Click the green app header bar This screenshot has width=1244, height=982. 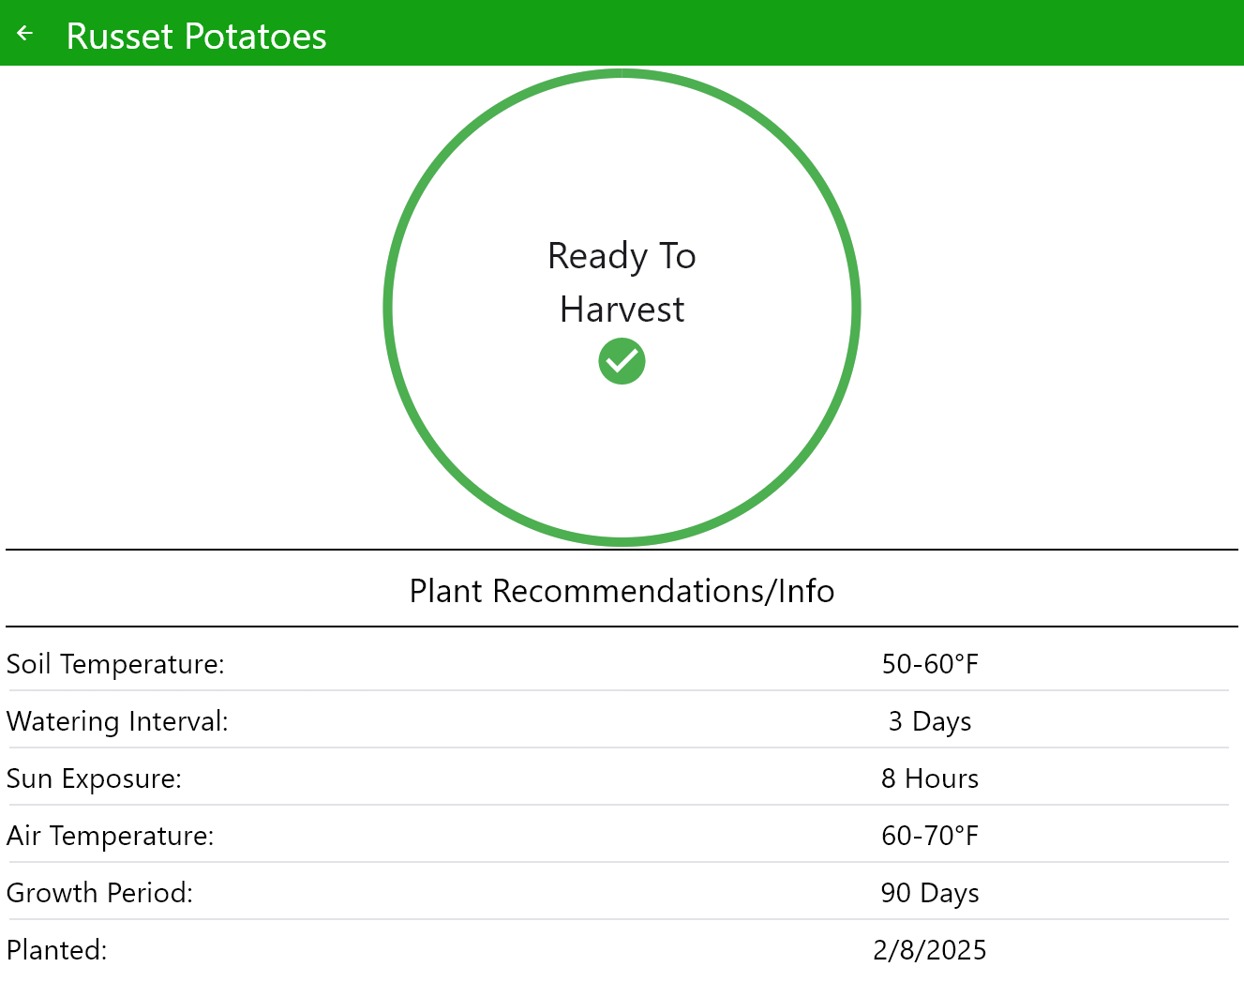(750, 33)
